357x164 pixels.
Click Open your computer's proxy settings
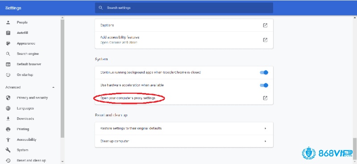(128, 98)
